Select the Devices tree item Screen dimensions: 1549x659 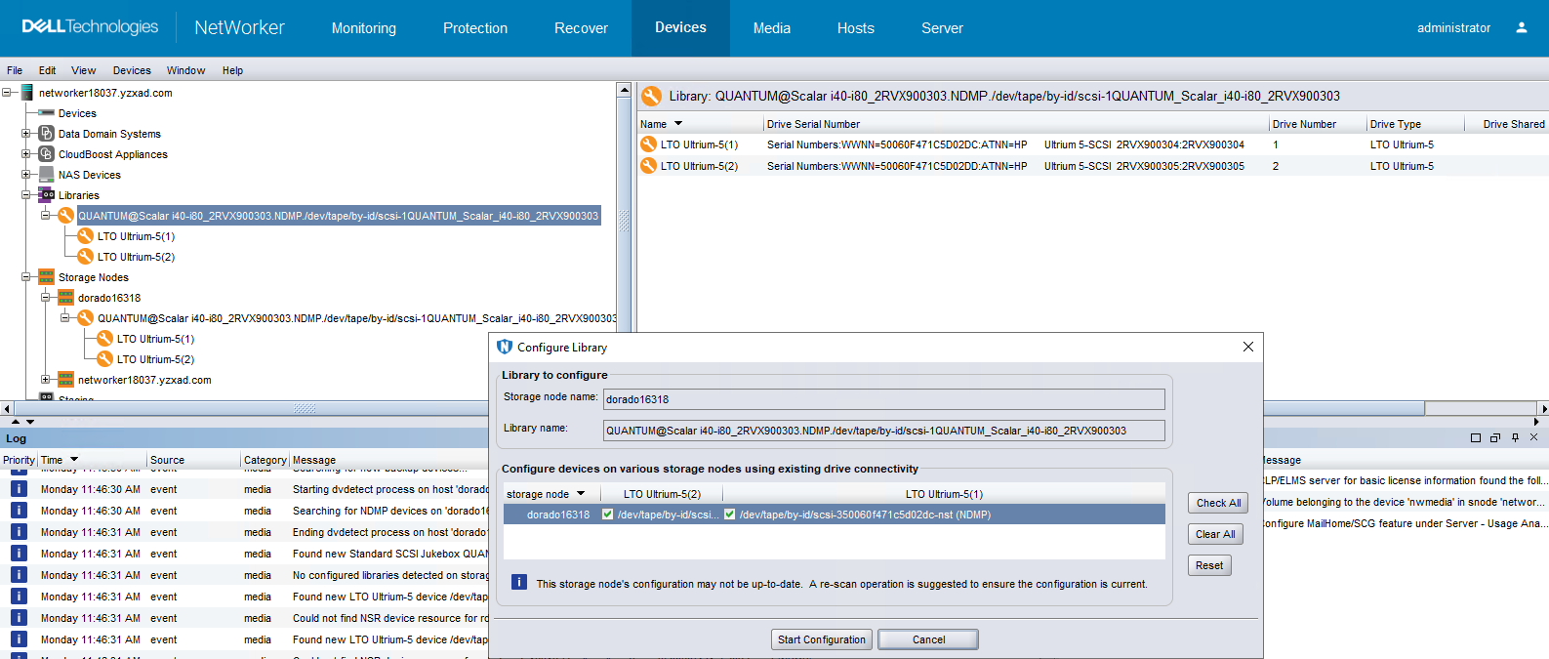tap(77, 113)
